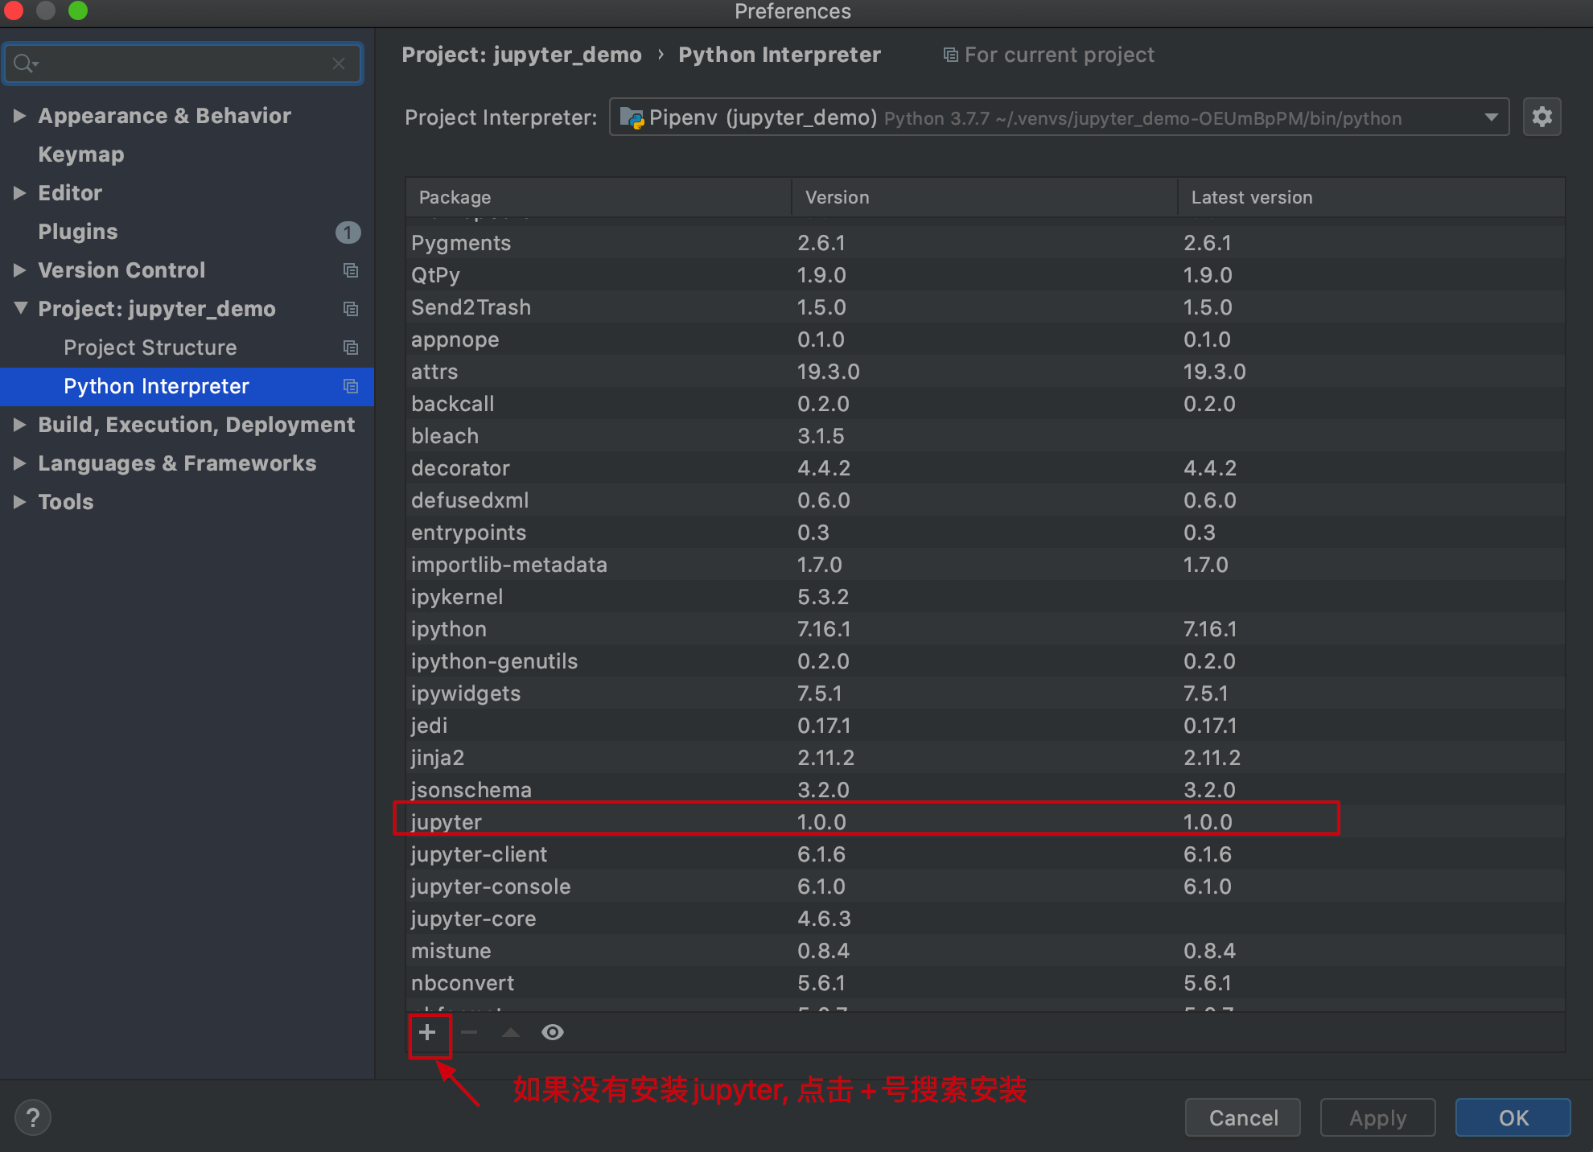Click the interpreter settings gear icon
The height and width of the screenshot is (1152, 1593).
[x=1542, y=117]
